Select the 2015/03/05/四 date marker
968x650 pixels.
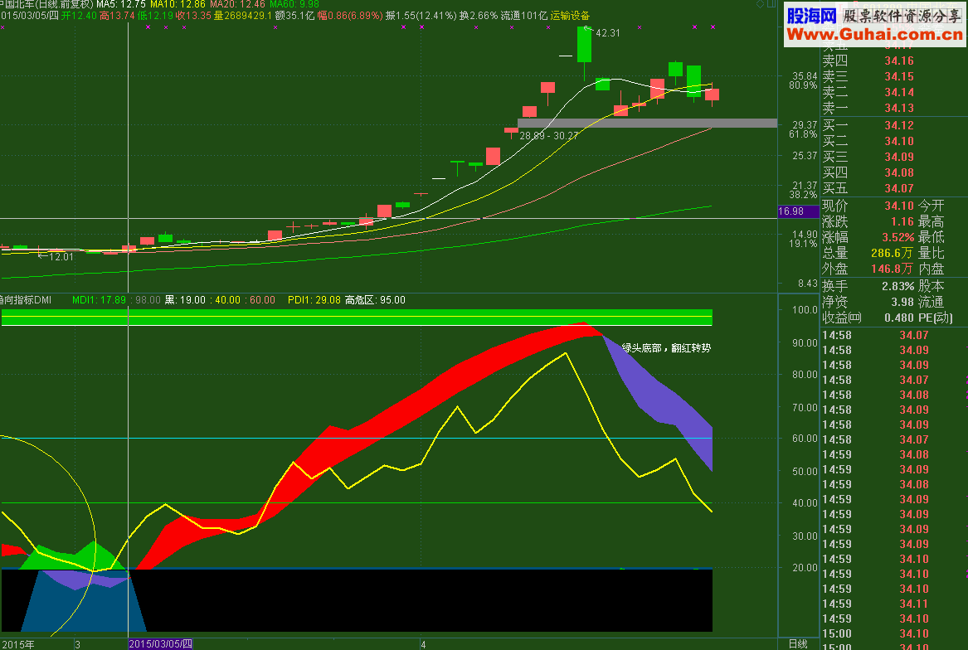[x=161, y=644]
